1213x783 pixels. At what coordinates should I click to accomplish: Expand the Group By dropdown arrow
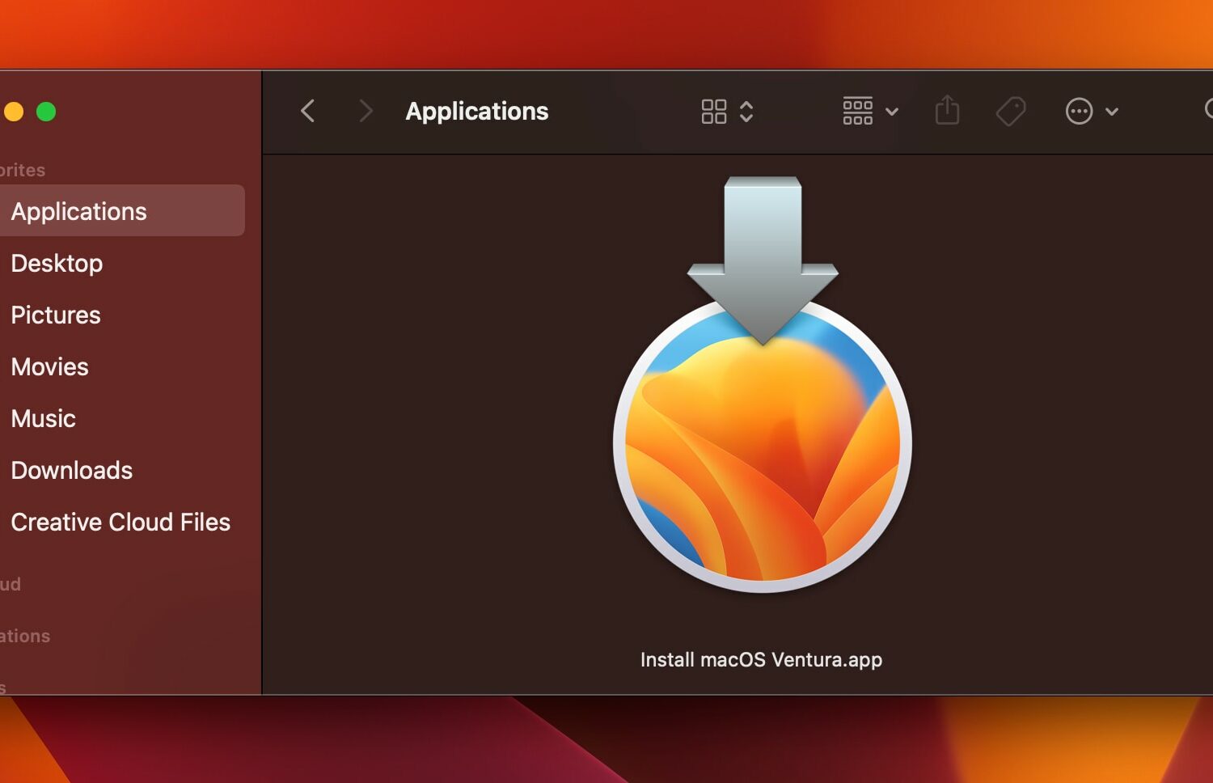click(892, 112)
